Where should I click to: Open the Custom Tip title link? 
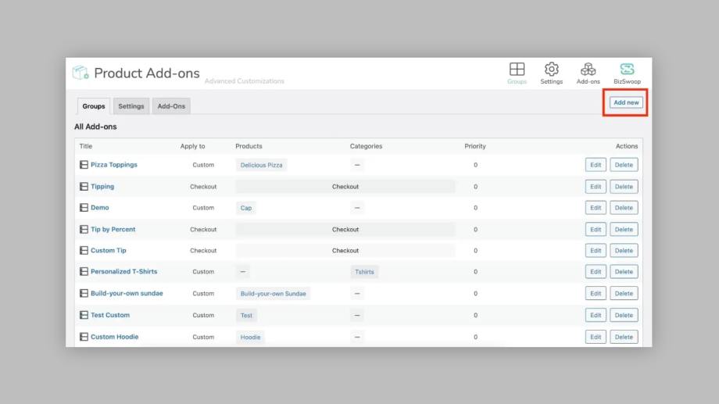pos(108,250)
